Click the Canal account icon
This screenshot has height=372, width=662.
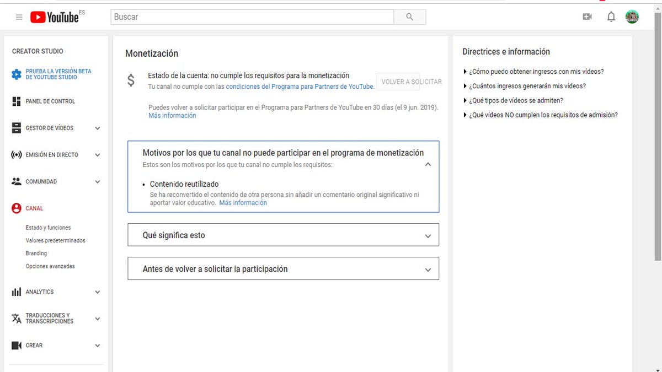coord(17,208)
